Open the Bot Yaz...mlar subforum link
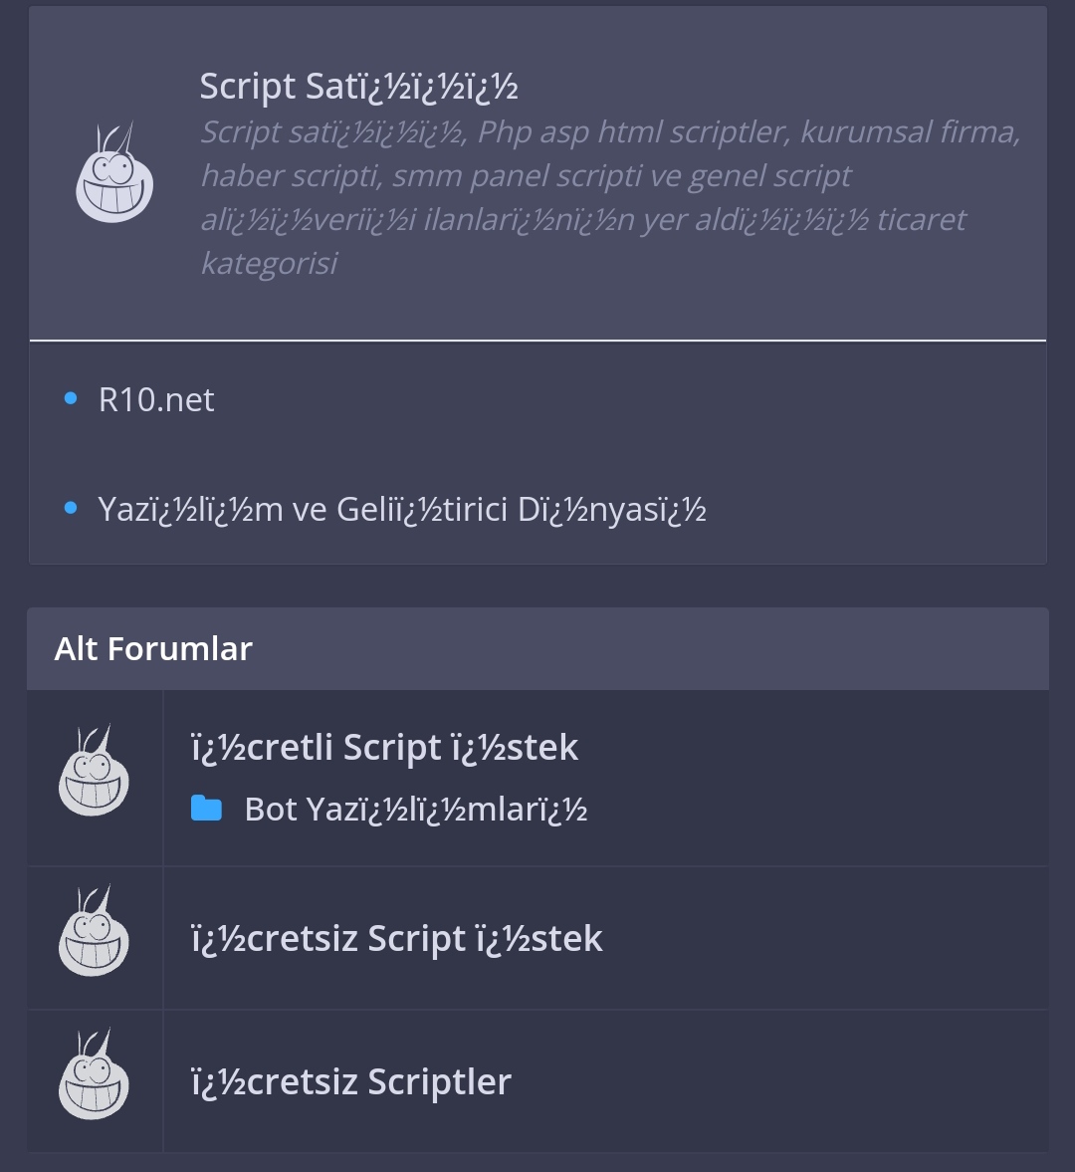Screen dimensions: 1075x1172 pyautogui.click(x=416, y=810)
